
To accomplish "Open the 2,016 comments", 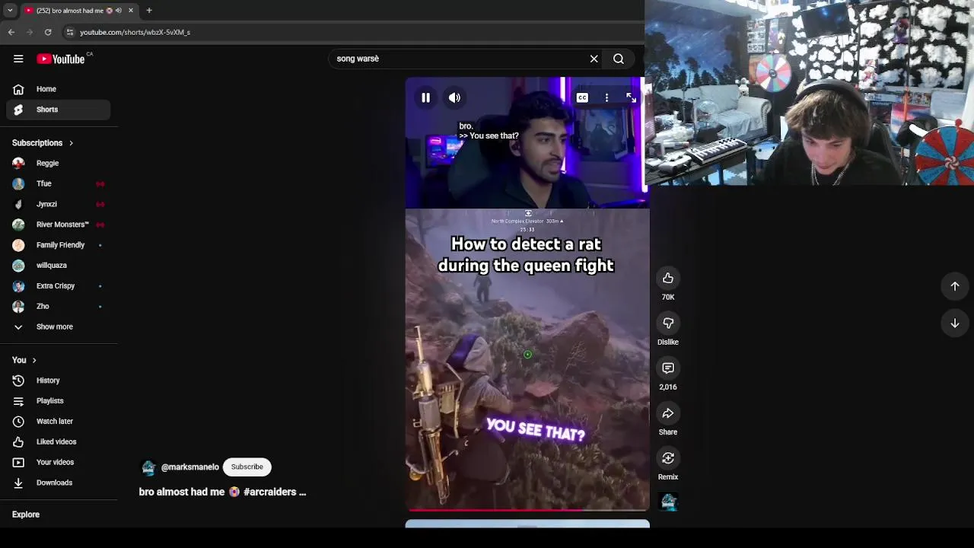I will pos(668,368).
